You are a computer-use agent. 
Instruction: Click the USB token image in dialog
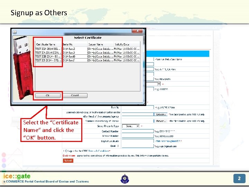(22, 68)
